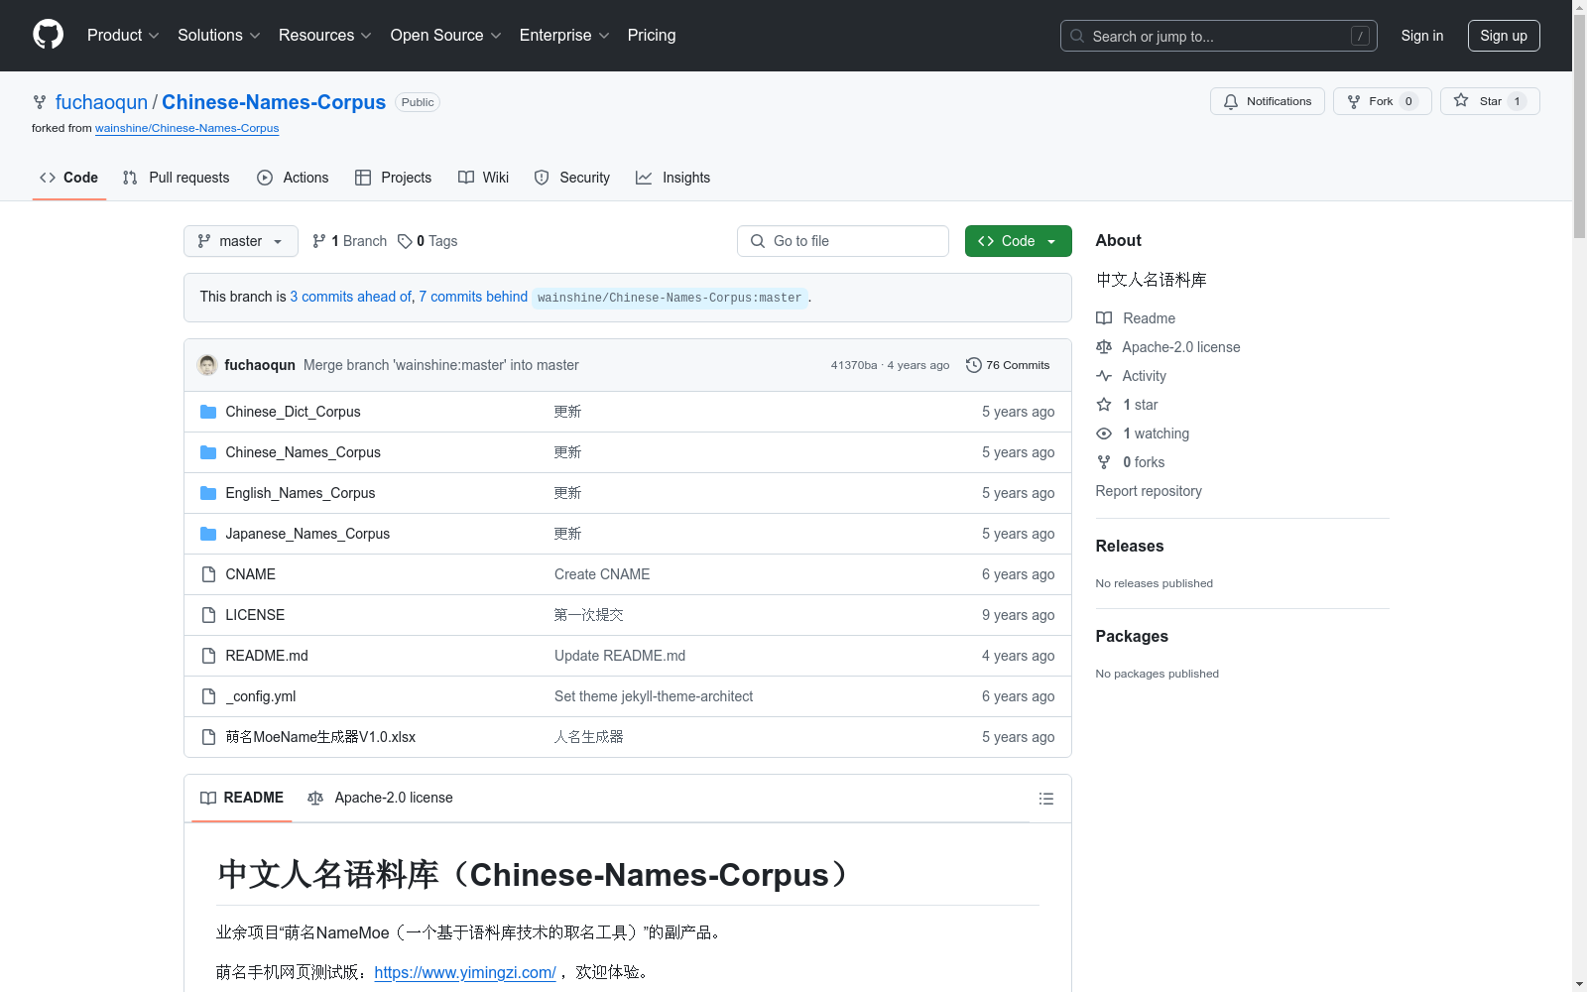Open the _config.yml file
This screenshot has height=992, width=1587.
point(261,696)
